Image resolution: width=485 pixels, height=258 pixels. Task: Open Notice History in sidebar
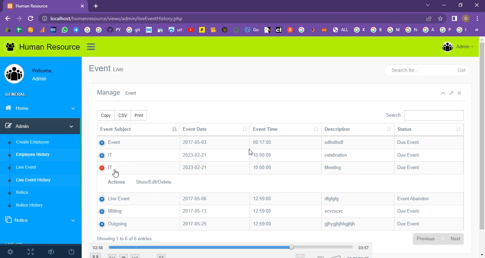29,205
